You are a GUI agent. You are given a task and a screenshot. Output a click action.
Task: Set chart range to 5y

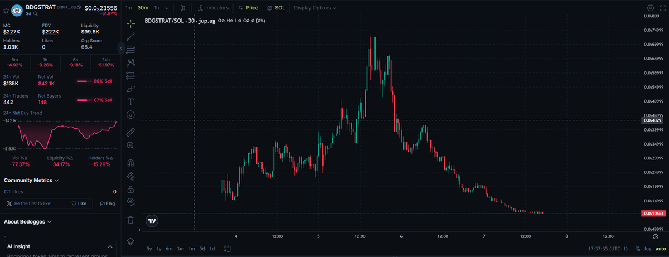click(x=149, y=249)
